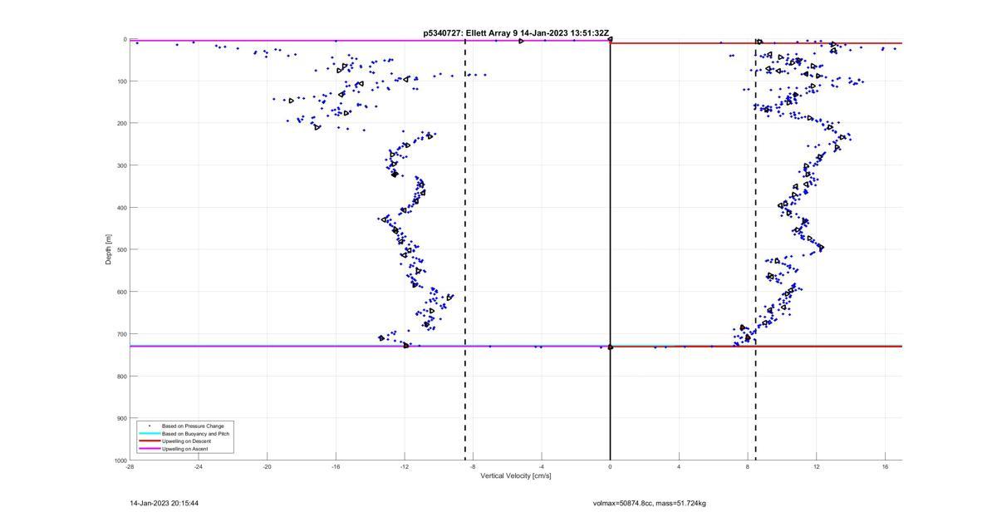Click velocity axis tick label '-28'
997x517 pixels.
(130, 467)
